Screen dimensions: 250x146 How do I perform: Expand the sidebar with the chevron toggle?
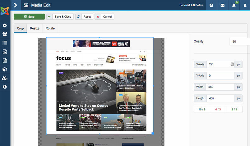click(16, 5)
